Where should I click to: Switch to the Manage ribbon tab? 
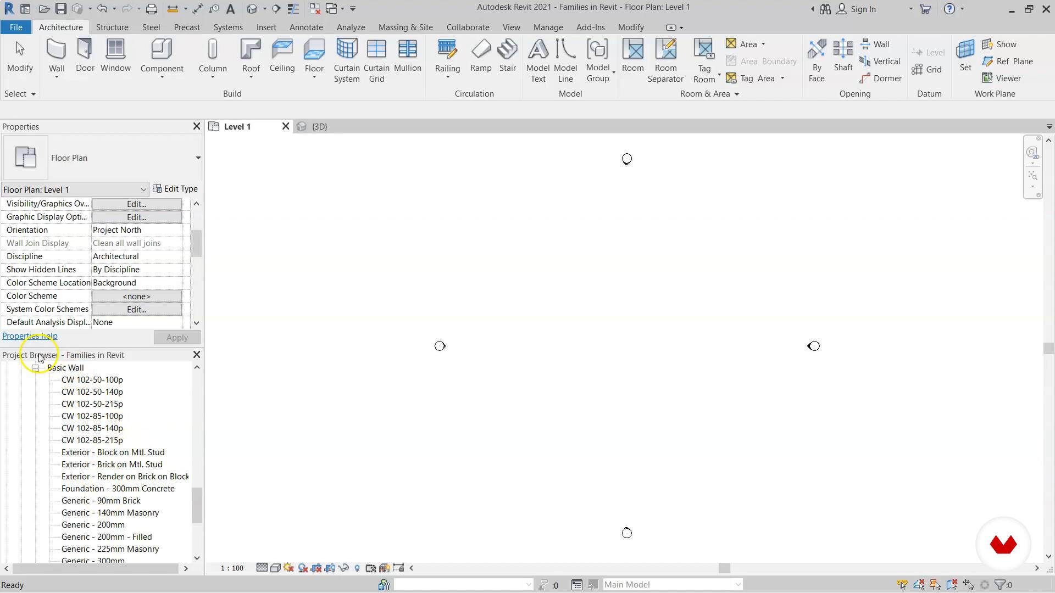coord(548,27)
